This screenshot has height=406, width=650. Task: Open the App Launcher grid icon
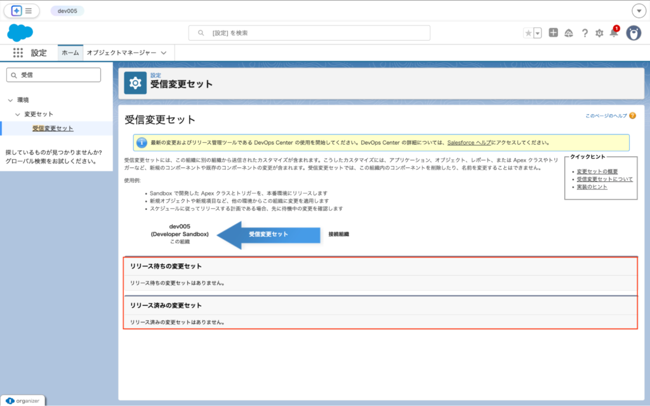click(18, 53)
